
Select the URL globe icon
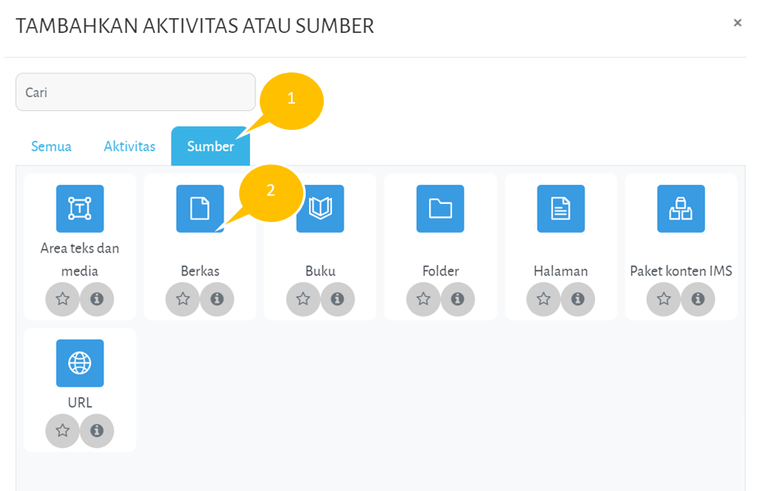coord(80,363)
